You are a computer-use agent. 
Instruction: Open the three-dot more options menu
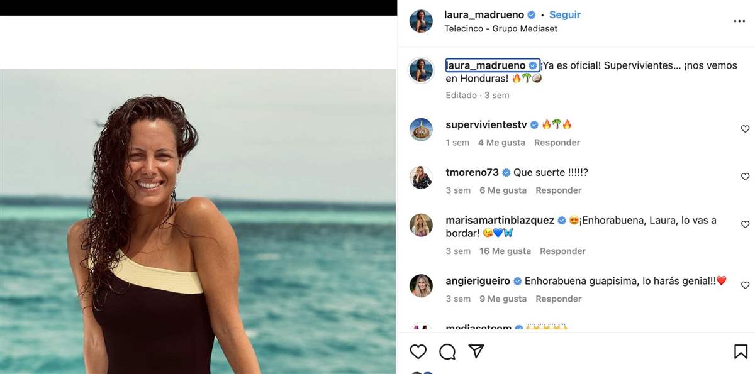739,21
